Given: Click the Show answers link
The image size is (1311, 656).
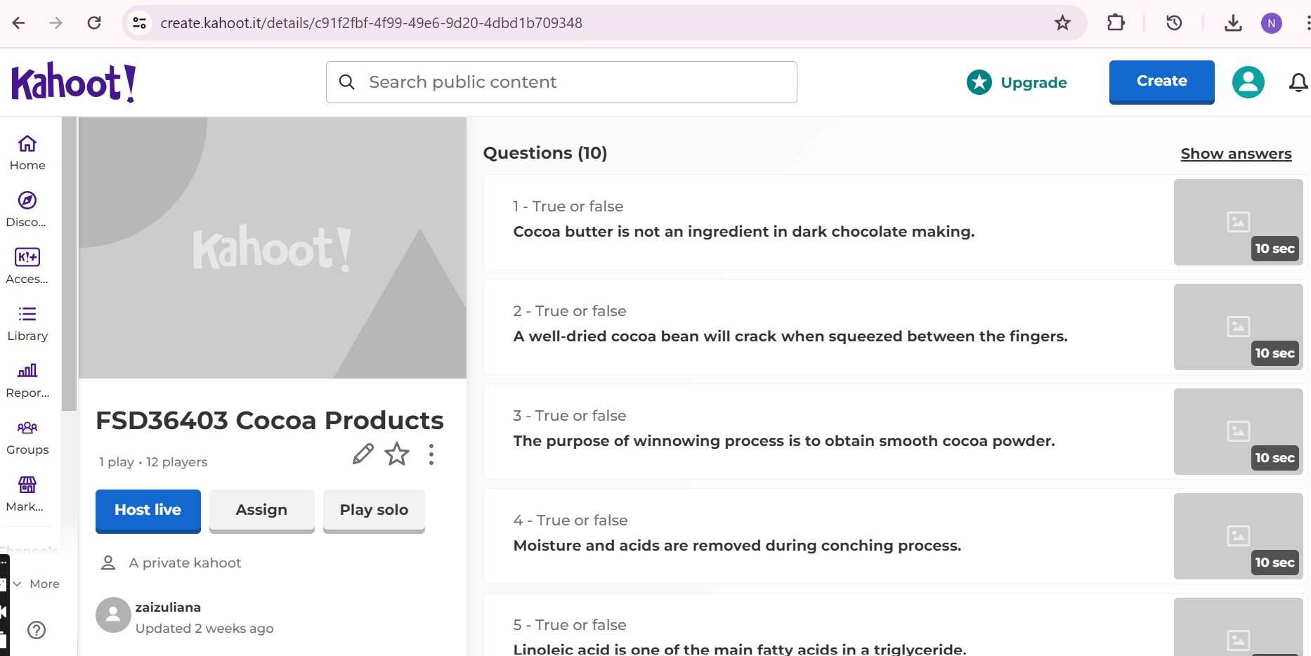Looking at the screenshot, I should tap(1236, 154).
